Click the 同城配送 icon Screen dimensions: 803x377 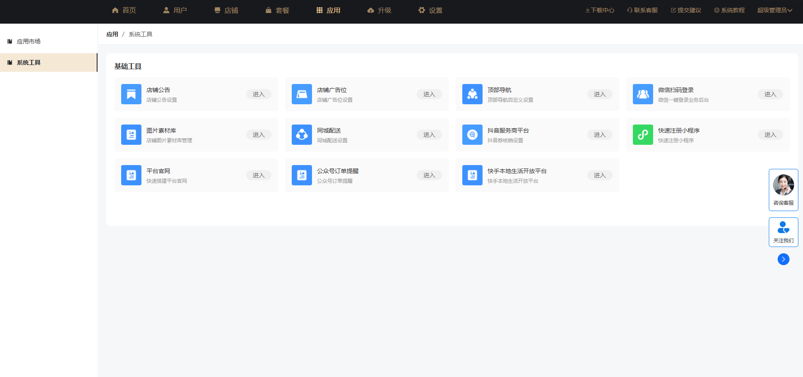tap(302, 135)
